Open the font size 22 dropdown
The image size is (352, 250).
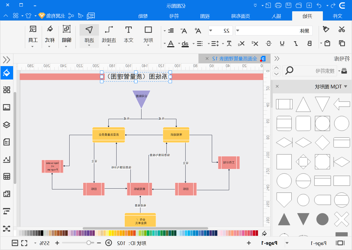[x=211, y=30]
